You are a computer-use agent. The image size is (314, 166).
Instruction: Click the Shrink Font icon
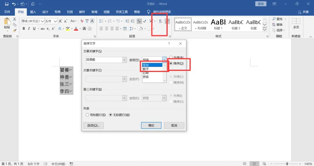66,21
